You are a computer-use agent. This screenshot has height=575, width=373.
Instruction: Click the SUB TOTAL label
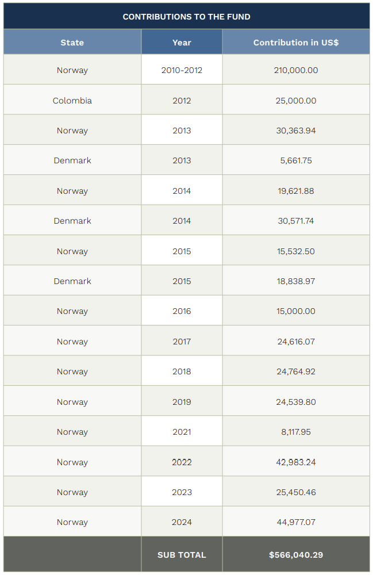pos(182,555)
